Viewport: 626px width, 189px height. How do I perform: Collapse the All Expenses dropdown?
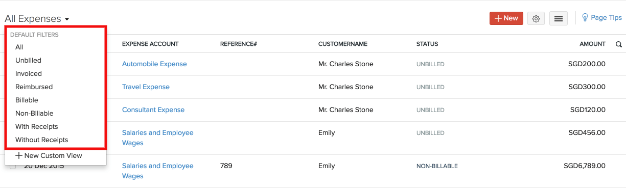point(37,19)
